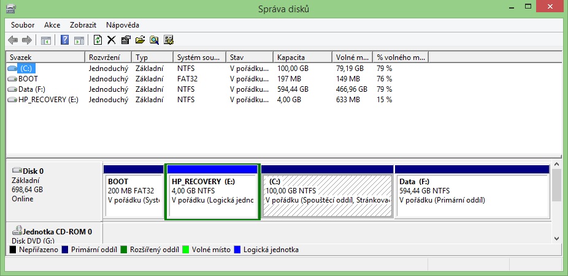Screen dimensions: 568x276
Task: Click the 149 MB free space cell
Action: pos(348,79)
